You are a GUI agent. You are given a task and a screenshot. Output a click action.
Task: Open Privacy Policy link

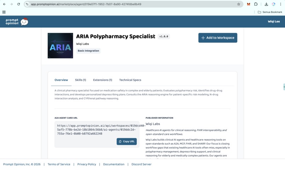pos(87,164)
